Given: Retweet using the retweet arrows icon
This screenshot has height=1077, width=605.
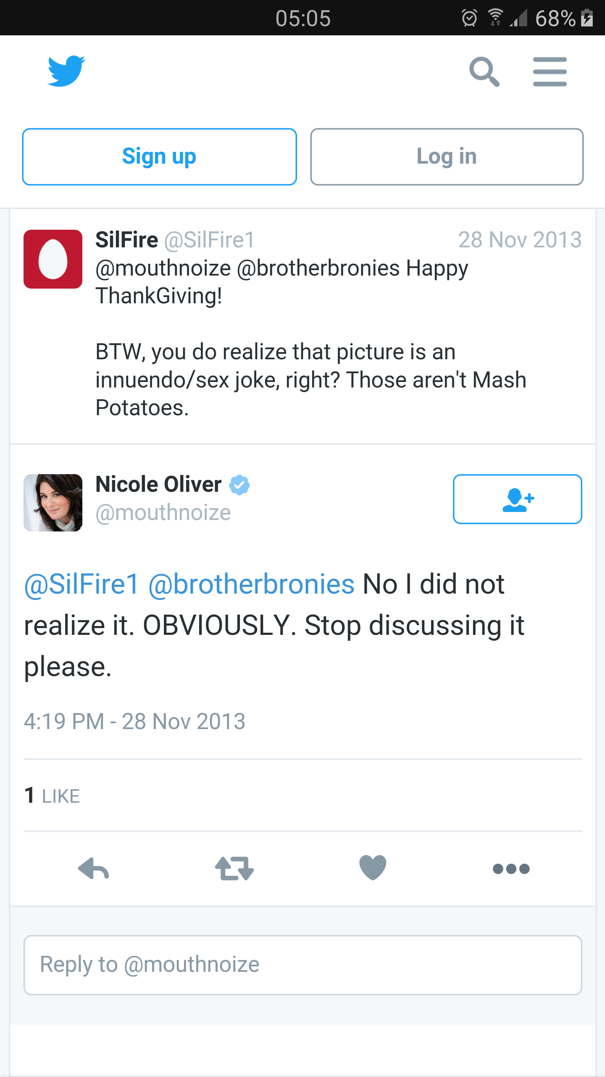Looking at the screenshot, I should pos(234,868).
